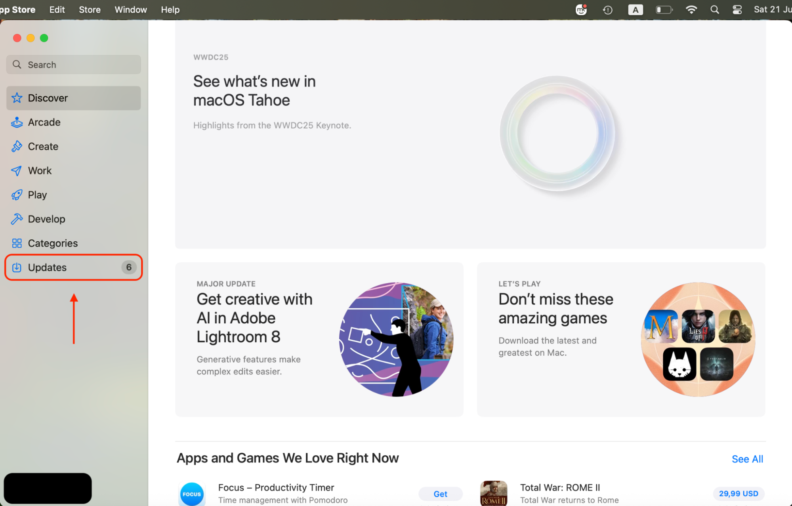Open the Develop section
The height and width of the screenshot is (506, 792).
(x=46, y=219)
